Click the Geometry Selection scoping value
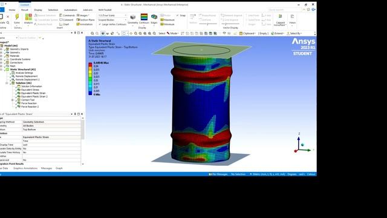The height and width of the screenshot is (218, 387). 51,122
